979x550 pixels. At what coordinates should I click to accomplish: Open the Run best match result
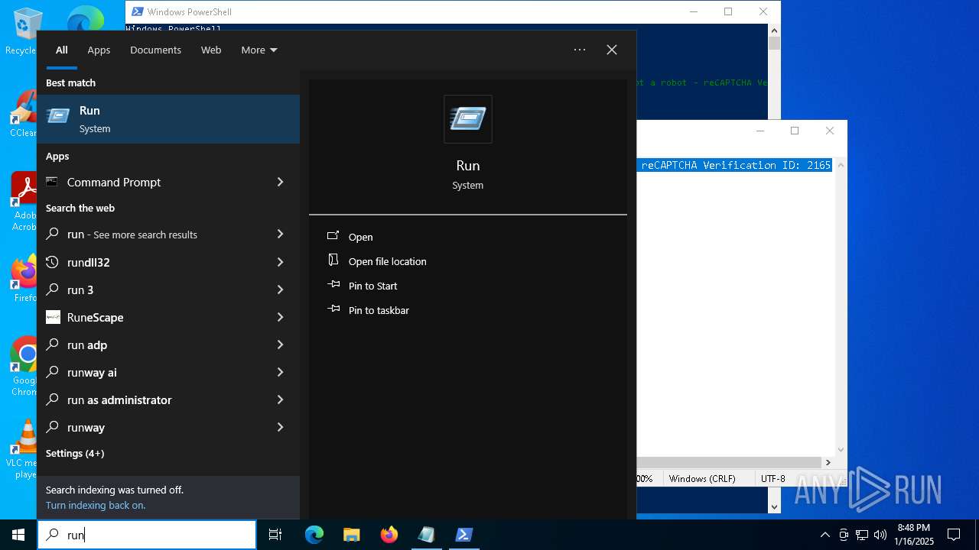pos(168,119)
